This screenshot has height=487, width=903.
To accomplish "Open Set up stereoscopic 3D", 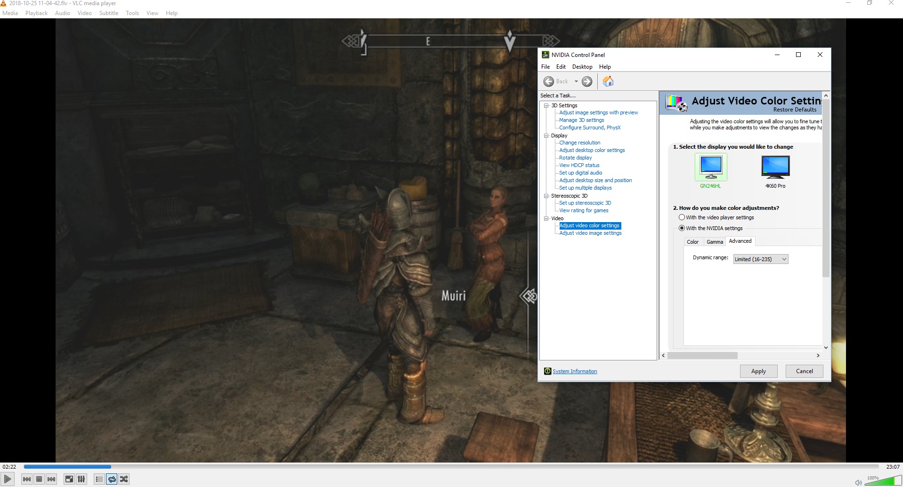I will click(585, 203).
